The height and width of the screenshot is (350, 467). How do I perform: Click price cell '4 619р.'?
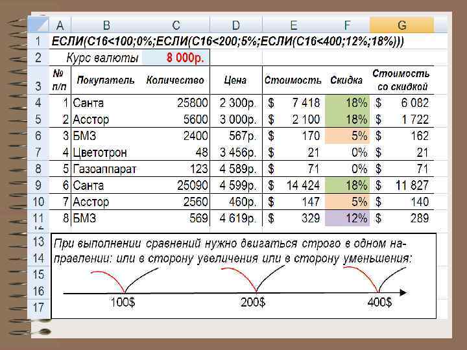coord(237,218)
